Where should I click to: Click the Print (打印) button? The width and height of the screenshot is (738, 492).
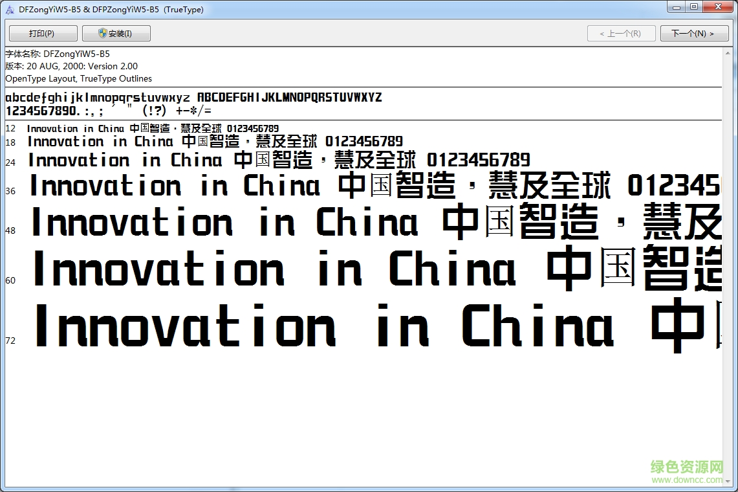(x=43, y=34)
